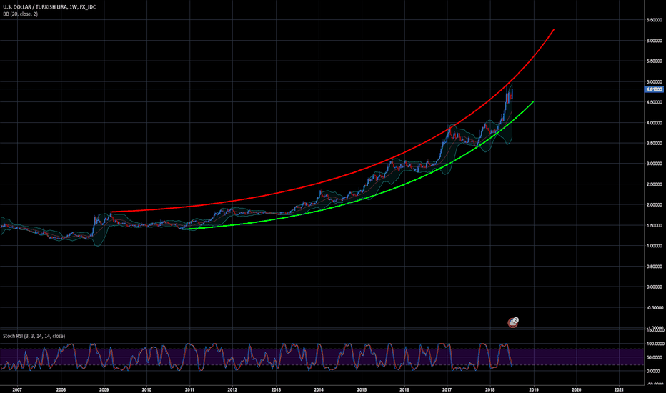Click the 6.50000 price axis label
This screenshot has height=393, width=666.
click(654, 20)
